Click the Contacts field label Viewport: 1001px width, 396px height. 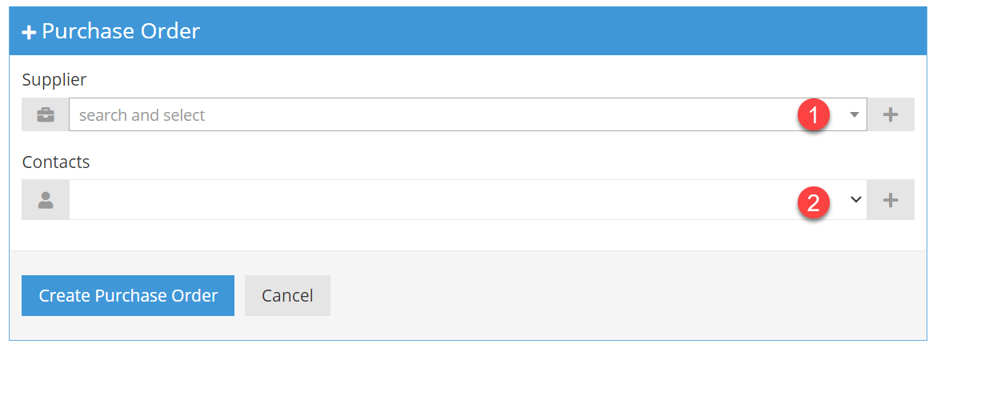[x=56, y=162]
